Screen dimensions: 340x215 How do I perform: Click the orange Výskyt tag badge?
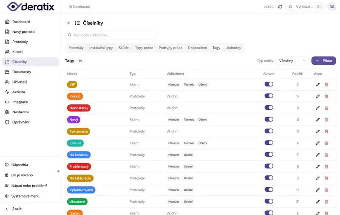coord(75,96)
